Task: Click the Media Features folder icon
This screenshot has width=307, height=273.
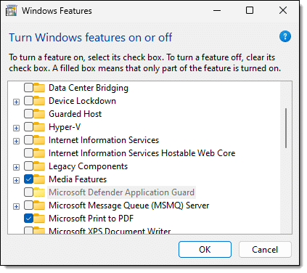Action: pyautogui.click(x=39, y=179)
